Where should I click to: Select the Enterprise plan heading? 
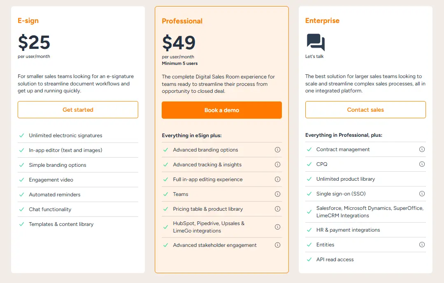pos(322,21)
